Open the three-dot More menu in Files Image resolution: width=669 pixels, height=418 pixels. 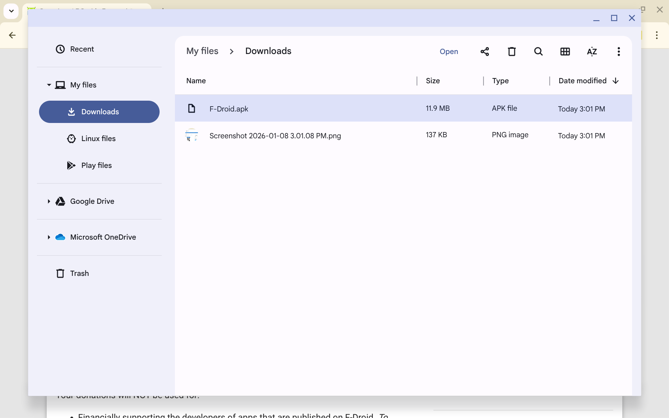click(618, 52)
